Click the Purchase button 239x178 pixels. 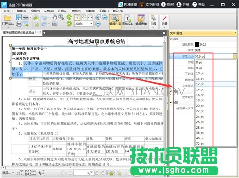point(167,5)
